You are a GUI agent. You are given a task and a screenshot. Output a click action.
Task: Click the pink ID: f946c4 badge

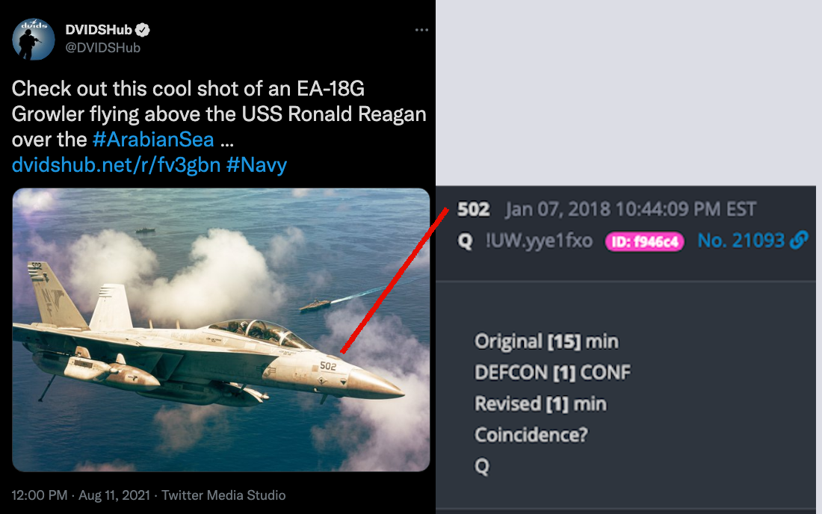(x=645, y=241)
